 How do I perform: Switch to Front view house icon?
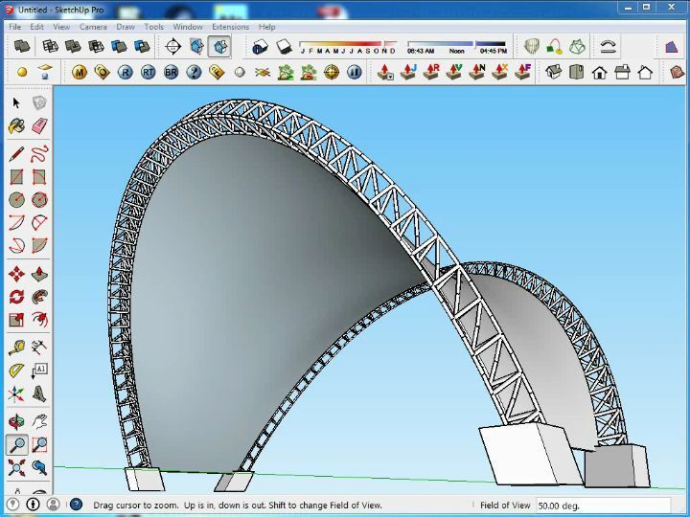(x=599, y=72)
